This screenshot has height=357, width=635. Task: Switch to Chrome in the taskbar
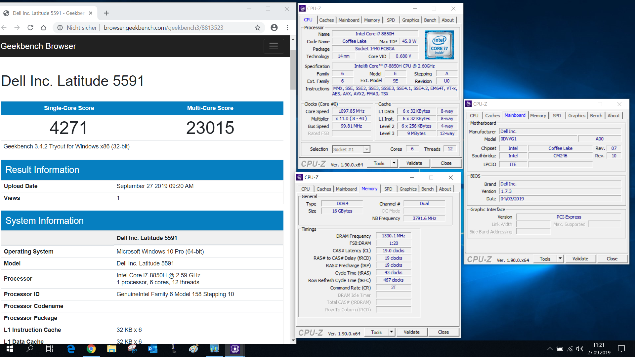tap(91, 349)
